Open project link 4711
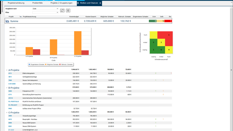Image resolution: width=233 pixels, height=131 pixels. [x=10, y=73]
